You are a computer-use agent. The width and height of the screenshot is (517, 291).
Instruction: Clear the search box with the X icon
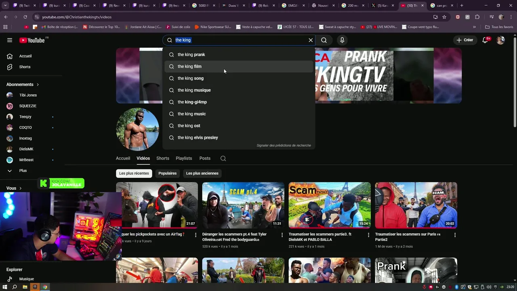tap(311, 40)
